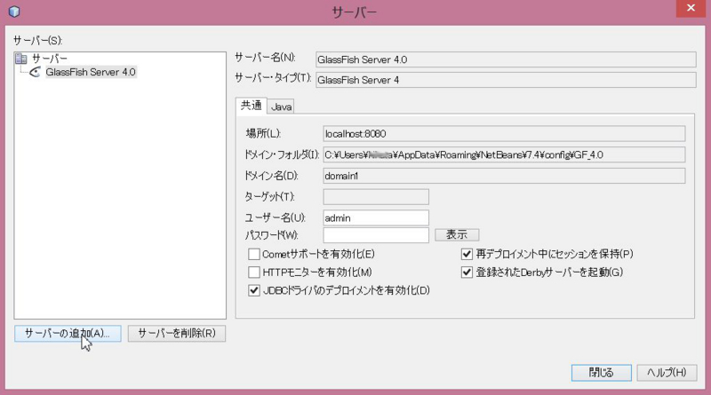Image resolution: width=711 pixels, height=395 pixels.
Task: Close the サーバー dialog window
Action: (691, 8)
